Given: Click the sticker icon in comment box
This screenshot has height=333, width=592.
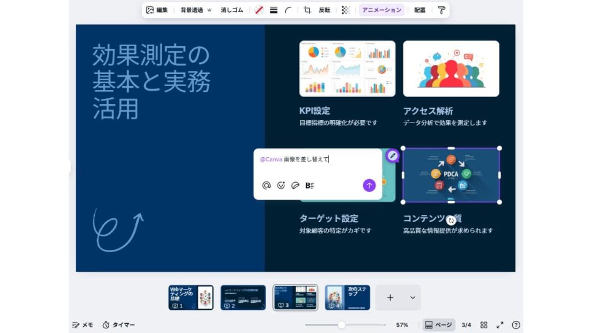Looking at the screenshot, I should point(295,186).
